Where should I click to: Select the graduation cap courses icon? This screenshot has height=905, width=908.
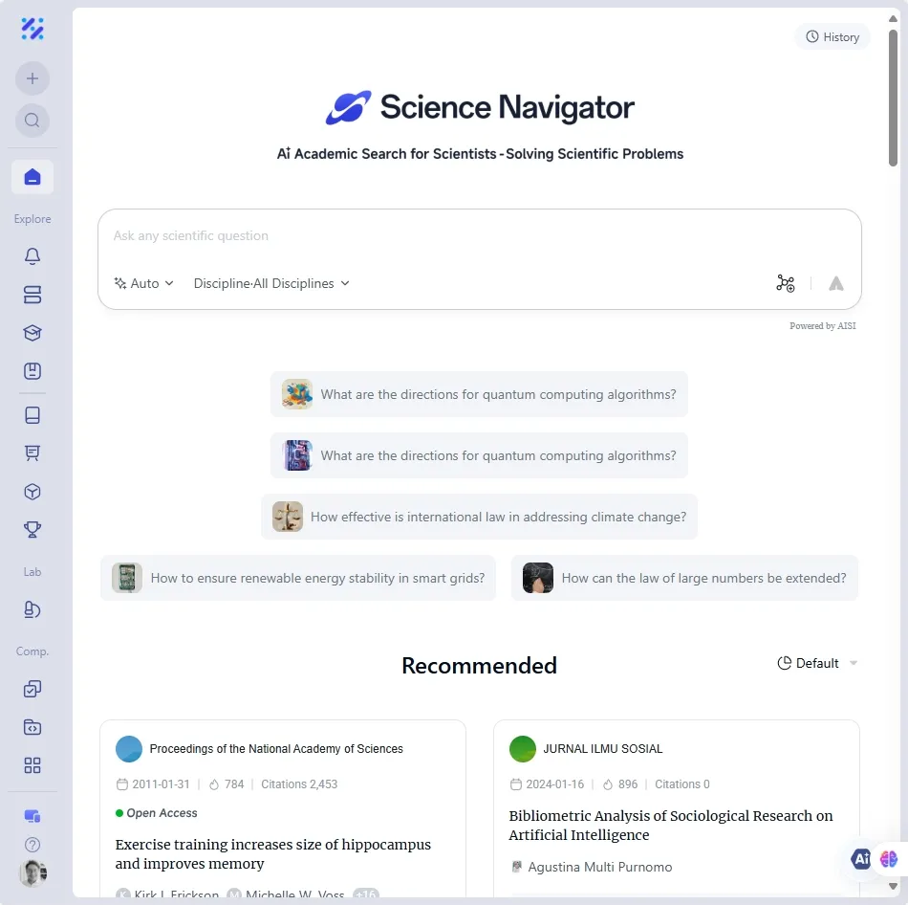32,333
